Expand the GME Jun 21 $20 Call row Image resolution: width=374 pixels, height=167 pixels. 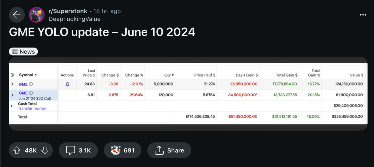pyautogui.click(x=12, y=95)
